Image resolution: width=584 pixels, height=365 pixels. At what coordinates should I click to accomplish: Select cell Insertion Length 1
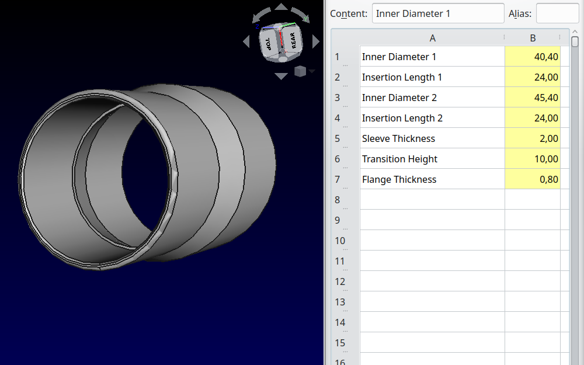point(432,77)
